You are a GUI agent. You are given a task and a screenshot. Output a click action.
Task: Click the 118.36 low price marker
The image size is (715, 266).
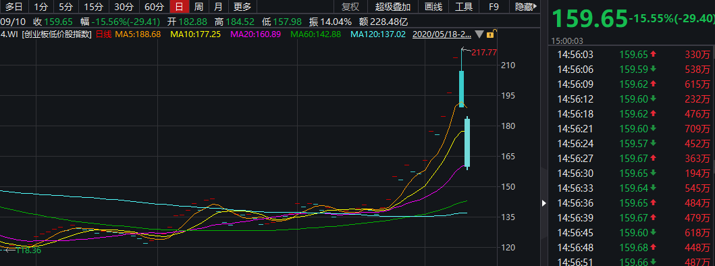click(28, 250)
